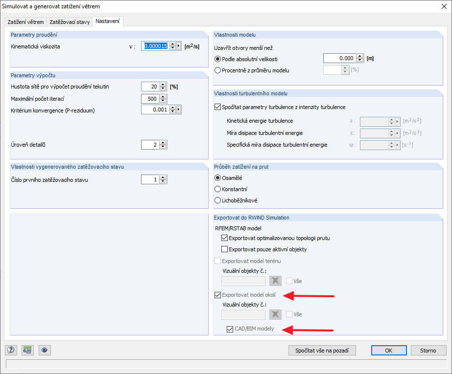Select Lichoběžníkové load distribution
452x374 pixels.
(217, 200)
